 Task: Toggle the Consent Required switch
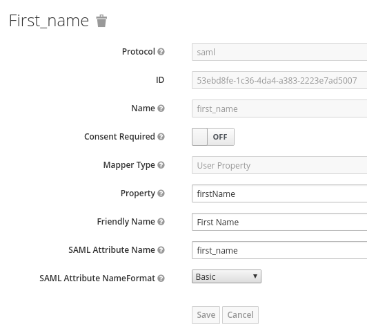pyautogui.click(x=213, y=137)
